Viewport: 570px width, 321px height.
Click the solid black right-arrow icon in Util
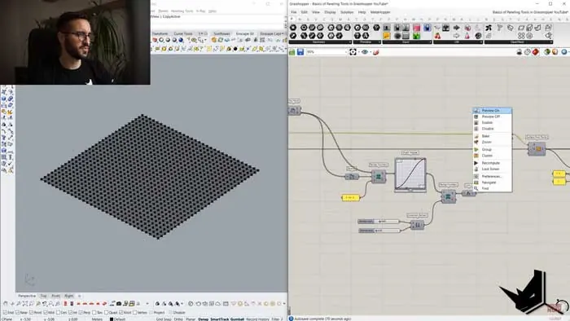click(x=456, y=28)
